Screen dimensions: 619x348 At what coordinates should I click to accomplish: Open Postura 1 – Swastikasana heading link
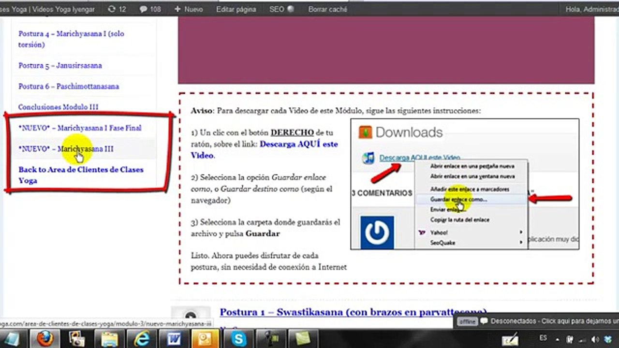(x=353, y=312)
